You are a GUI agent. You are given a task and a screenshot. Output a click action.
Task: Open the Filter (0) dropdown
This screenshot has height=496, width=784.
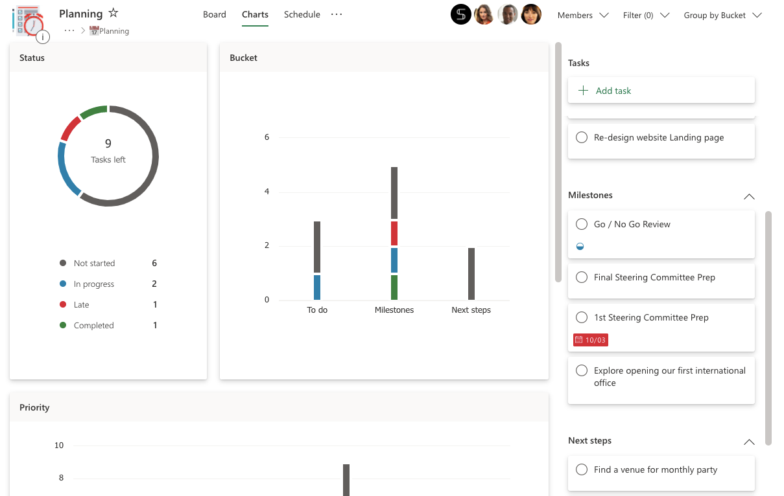click(x=646, y=15)
